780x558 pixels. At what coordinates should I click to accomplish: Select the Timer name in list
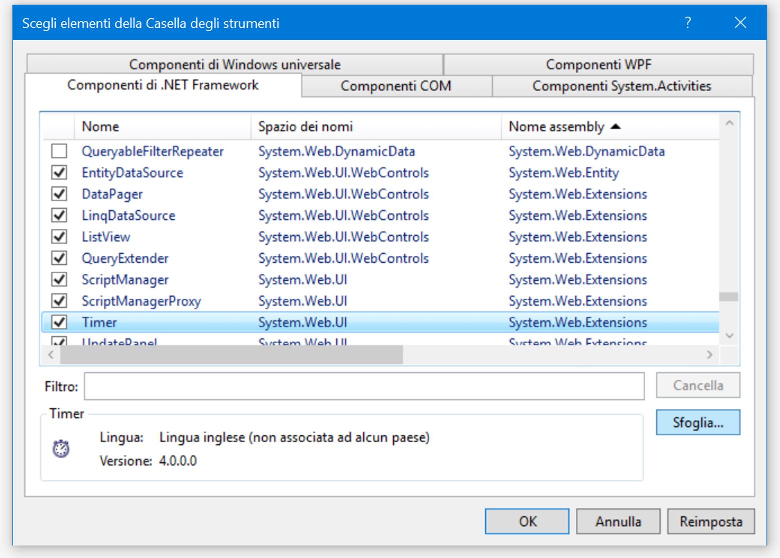[x=99, y=322]
